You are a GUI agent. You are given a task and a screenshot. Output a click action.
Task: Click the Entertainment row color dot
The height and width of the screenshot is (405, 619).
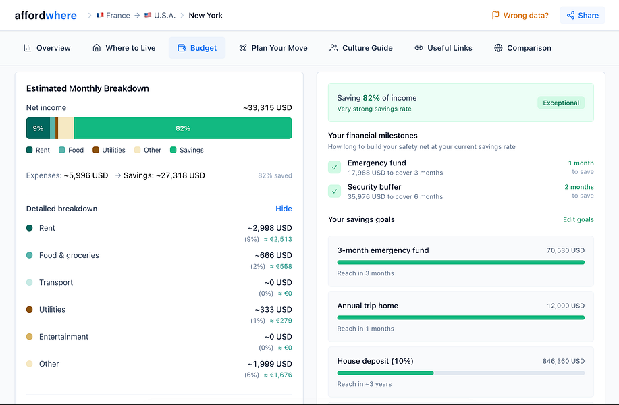tap(29, 337)
